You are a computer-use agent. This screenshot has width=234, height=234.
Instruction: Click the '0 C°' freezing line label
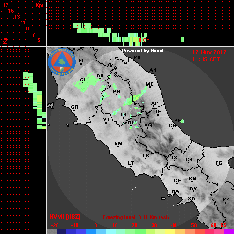pos(143,40)
